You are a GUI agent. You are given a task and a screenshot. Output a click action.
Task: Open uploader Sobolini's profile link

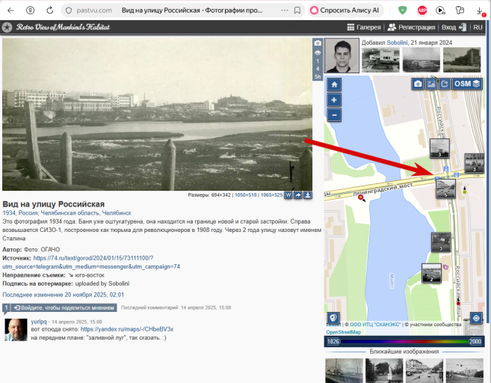click(x=397, y=43)
